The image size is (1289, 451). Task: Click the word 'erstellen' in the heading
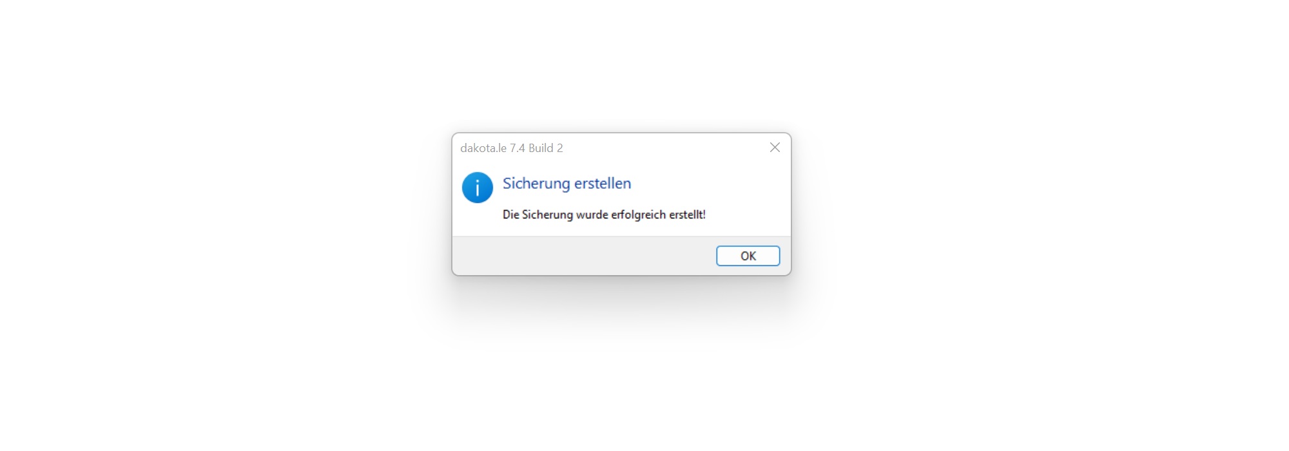(x=603, y=184)
